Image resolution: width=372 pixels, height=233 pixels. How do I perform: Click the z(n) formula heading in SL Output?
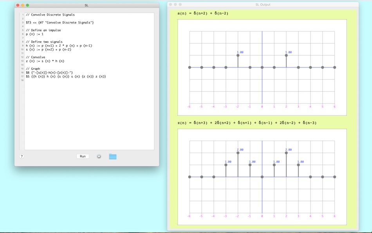click(x=247, y=123)
